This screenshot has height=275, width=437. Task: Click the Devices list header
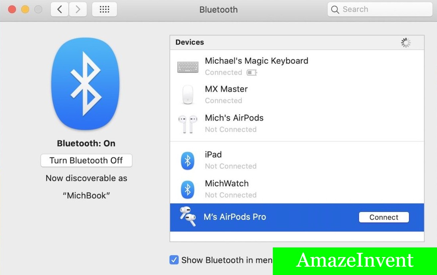pyautogui.click(x=297, y=43)
